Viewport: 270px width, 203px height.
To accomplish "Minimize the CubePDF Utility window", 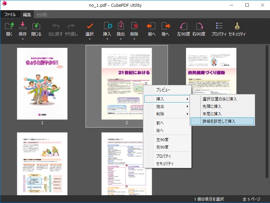I will coord(231,5).
